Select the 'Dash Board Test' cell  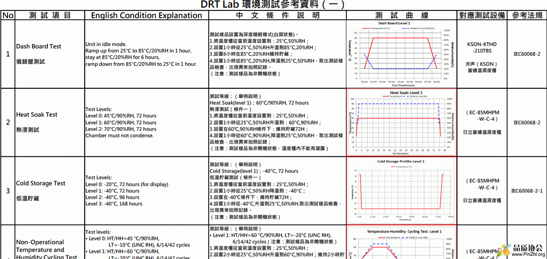pos(39,46)
